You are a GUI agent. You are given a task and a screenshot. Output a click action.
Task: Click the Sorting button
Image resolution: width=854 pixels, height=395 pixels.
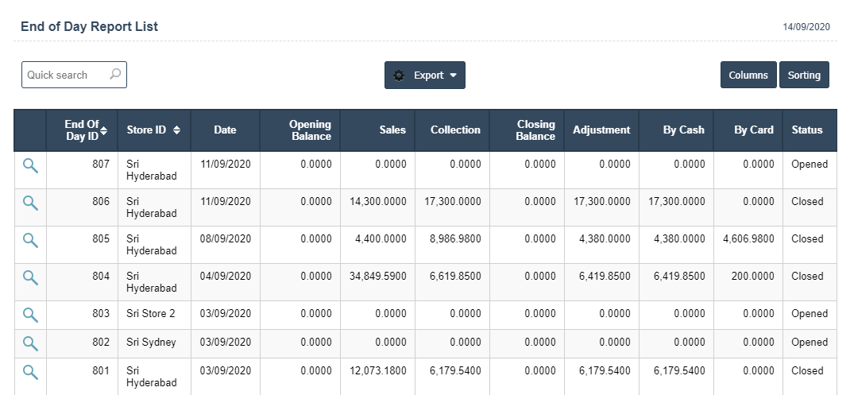click(x=804, y=76)
